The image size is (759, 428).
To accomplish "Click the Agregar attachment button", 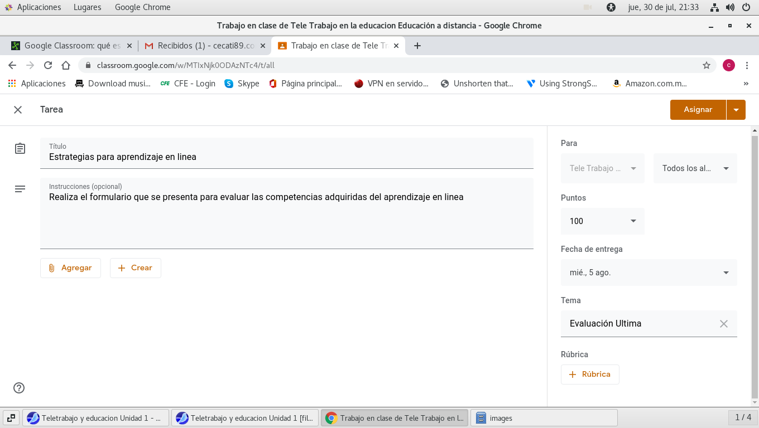I will point(70,268).
